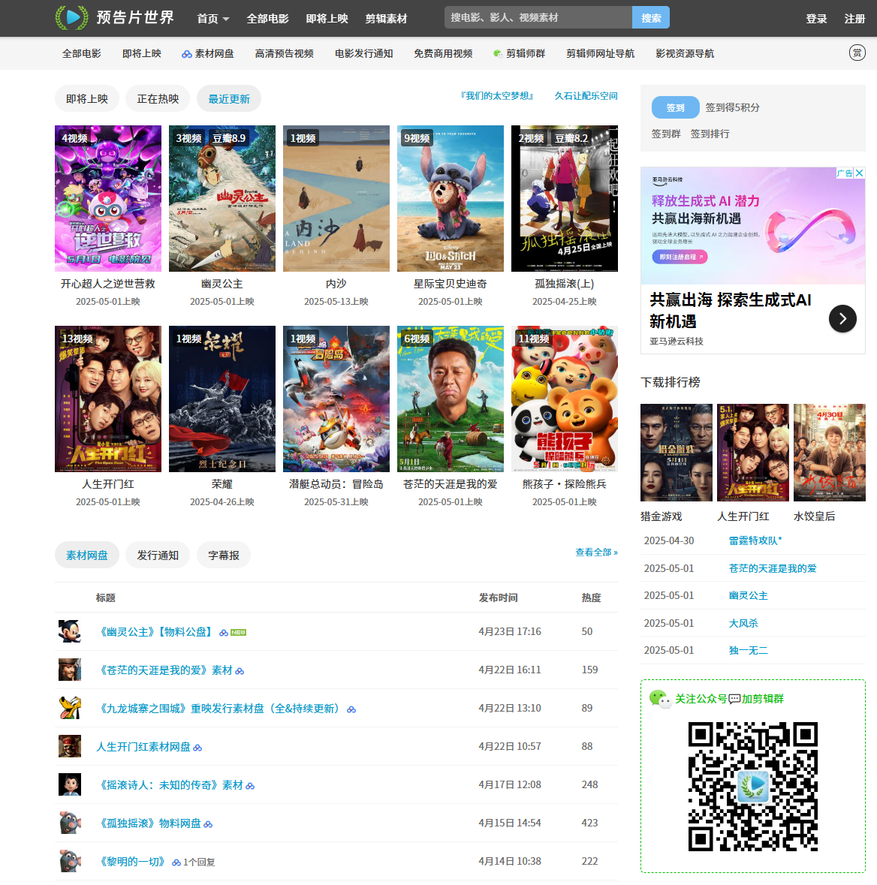Click the QR code image
This screenshot has height=885, width=877.
pyautogui.click(x=752, y=786)
